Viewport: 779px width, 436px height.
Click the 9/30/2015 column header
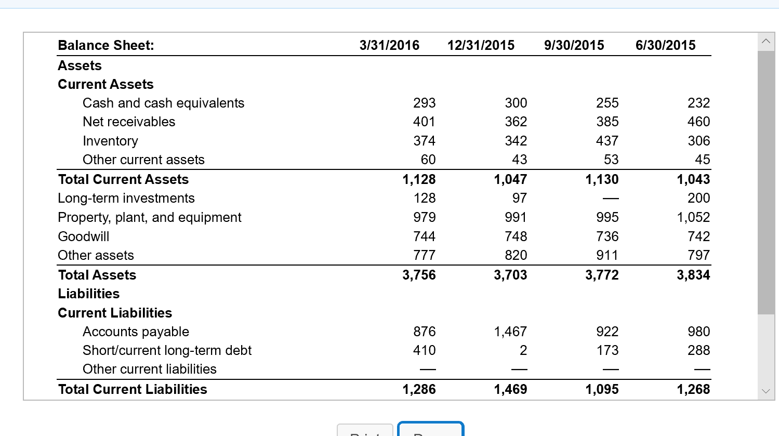coord(574,45)
